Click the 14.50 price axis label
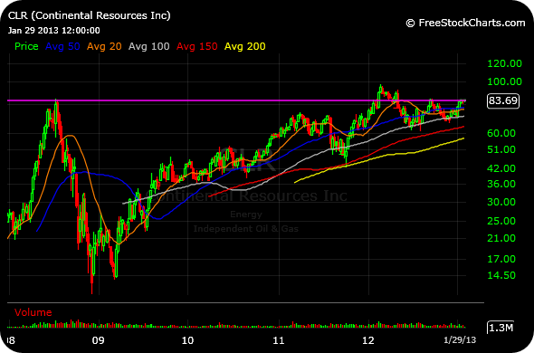This screenshot has width=534, height=353. coord(501,275)
